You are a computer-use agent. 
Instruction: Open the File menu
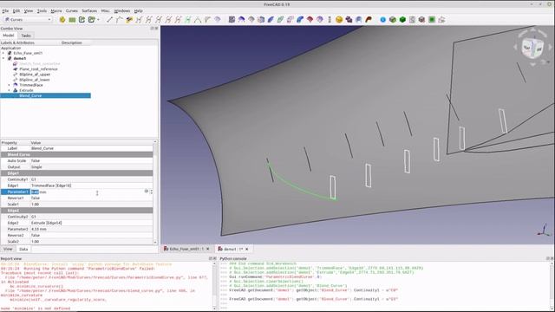pos(5,11)
